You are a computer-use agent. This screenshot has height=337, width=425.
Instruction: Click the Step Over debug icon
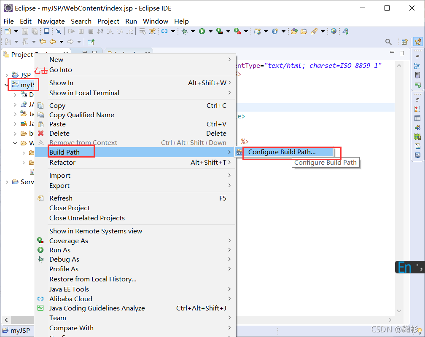tap(120, 32)
